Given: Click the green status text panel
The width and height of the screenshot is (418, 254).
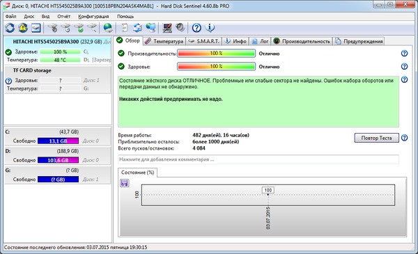Looking at the screenshot, I should 258,102.
